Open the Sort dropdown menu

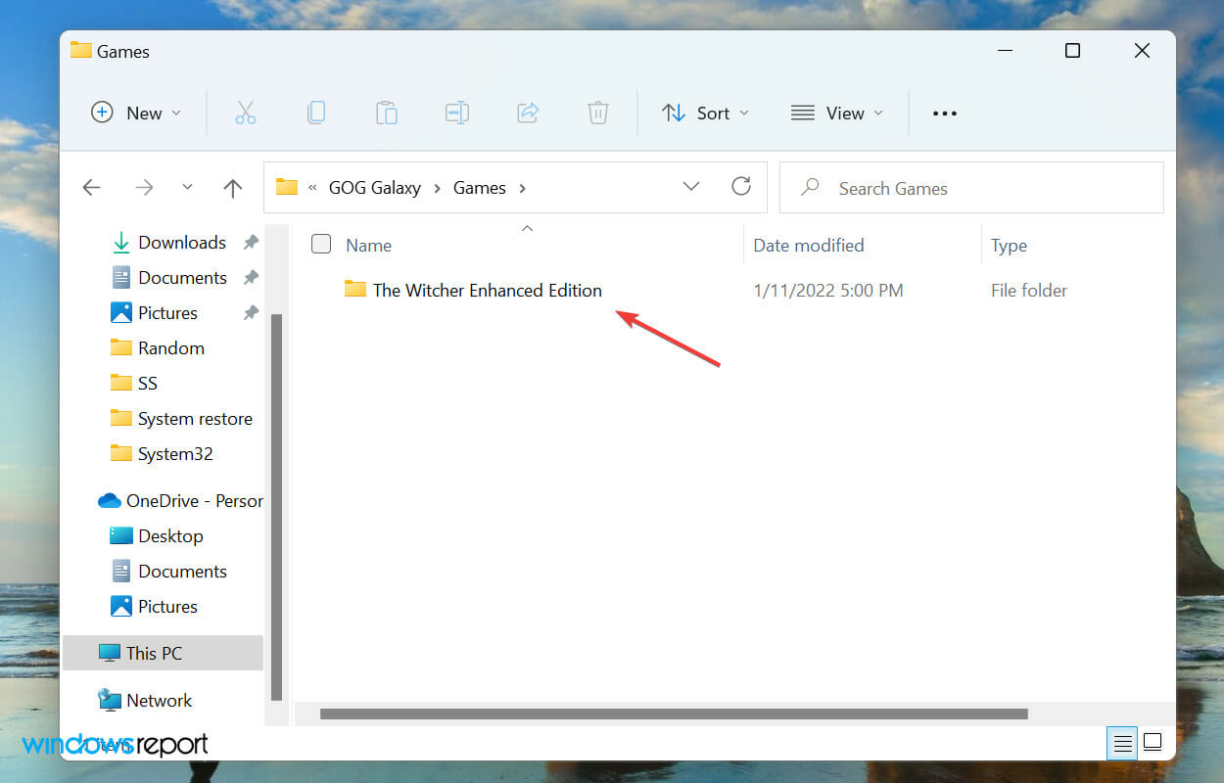(705, 113)
